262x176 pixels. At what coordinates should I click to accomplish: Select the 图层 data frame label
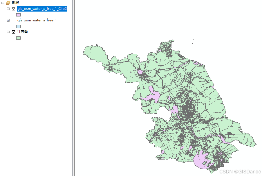coord(15,3)
